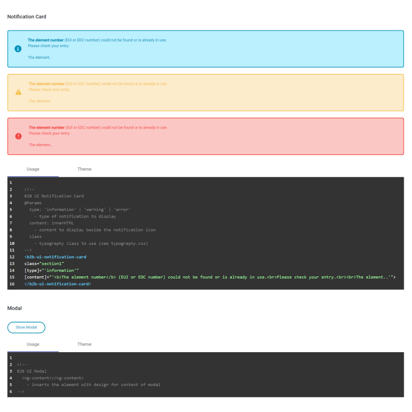This screenshot has height=412, width=412.
Task: Click the Notification Card section heading
Action: tap(27, 17)
